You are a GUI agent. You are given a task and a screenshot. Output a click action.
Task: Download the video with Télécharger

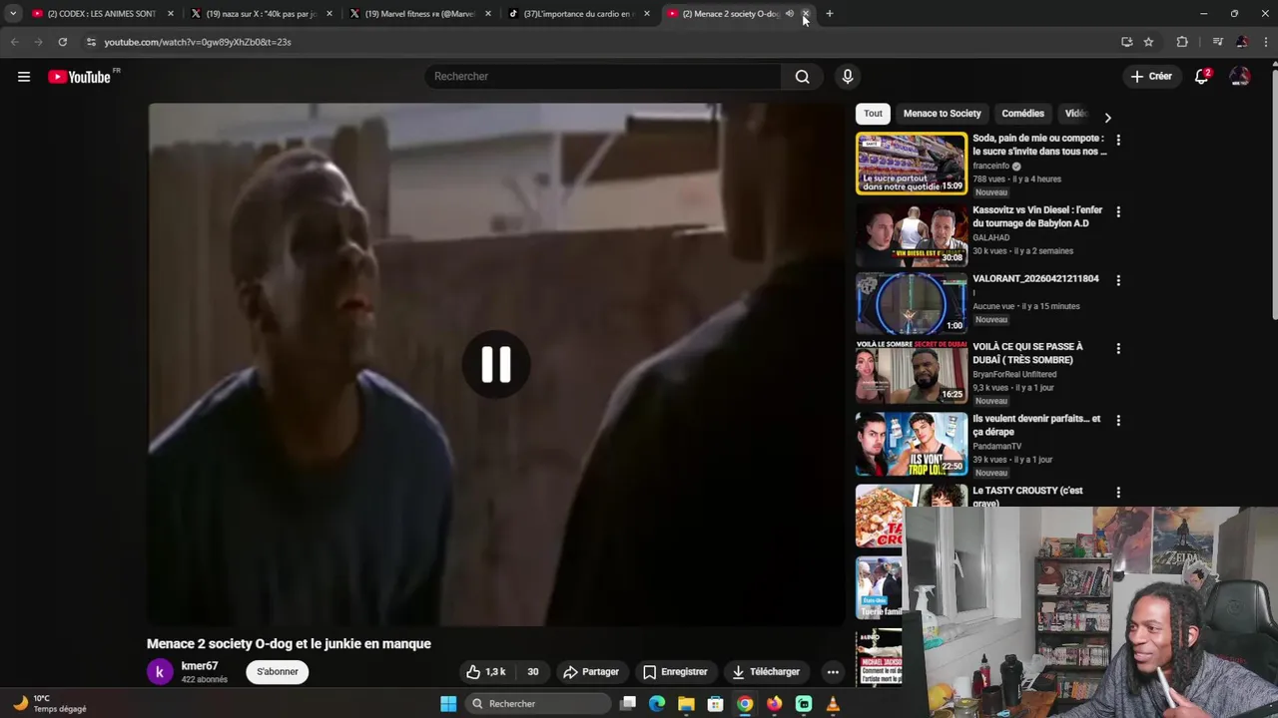[x=766, y=672]
